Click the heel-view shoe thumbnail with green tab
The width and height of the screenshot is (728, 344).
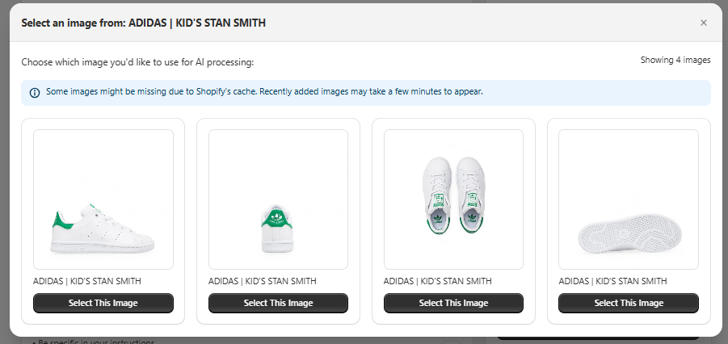[x=278, y=199]
